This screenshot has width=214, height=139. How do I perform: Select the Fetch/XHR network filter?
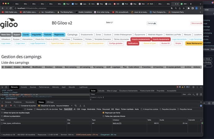pos(68,109)
